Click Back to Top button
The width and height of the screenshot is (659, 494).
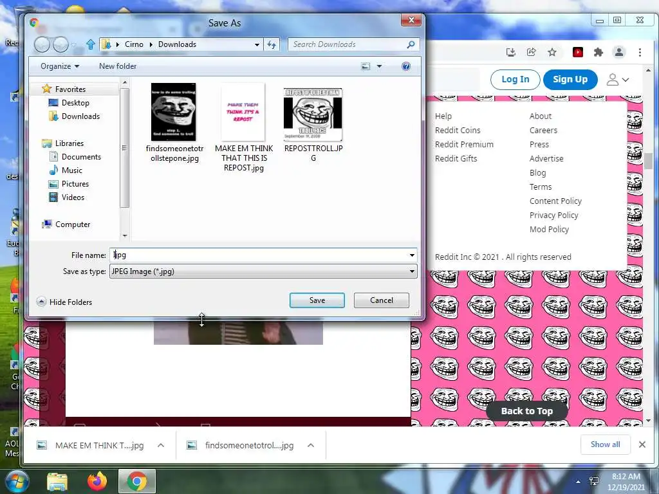[x=526, y=411]
